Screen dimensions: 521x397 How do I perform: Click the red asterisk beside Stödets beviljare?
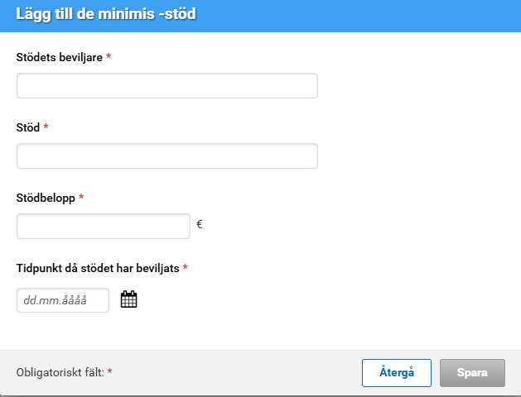[x=109, y=57]
